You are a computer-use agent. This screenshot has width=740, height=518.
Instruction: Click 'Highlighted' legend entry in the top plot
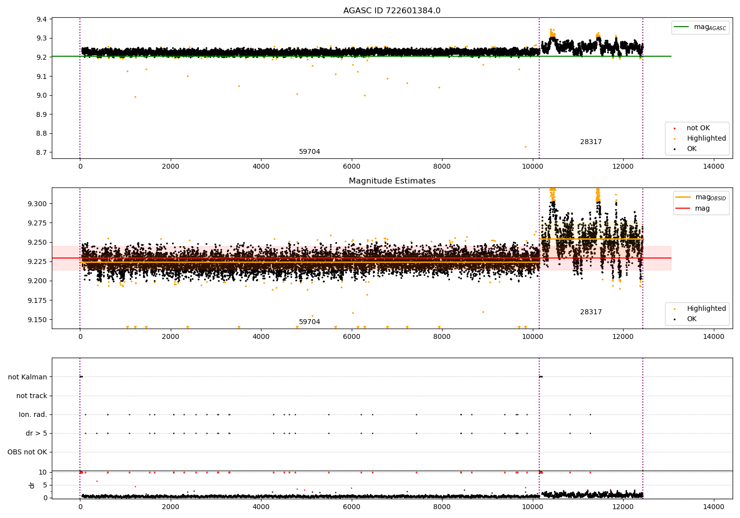(700, 139)
